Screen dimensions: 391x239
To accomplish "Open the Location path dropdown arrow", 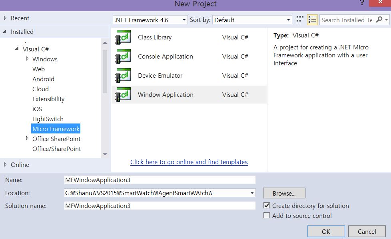I will pyautogui.click(x=252, y=193).
